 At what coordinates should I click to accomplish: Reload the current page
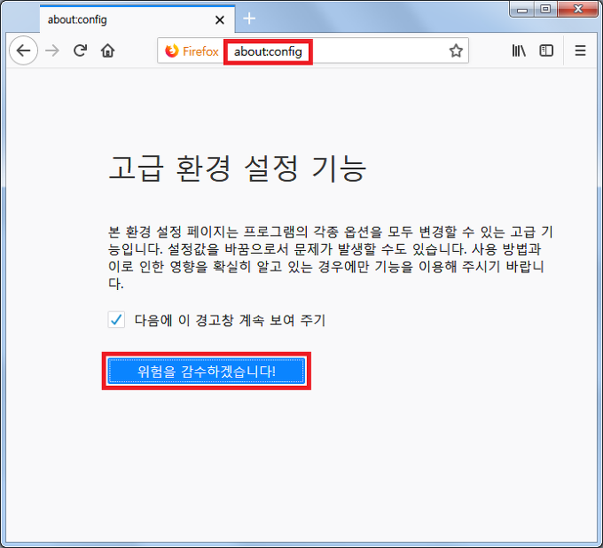[80, 51]
